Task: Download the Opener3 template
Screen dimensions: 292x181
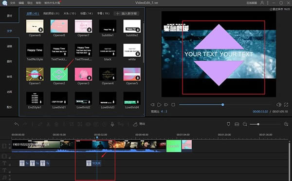Action: point(89,78)
